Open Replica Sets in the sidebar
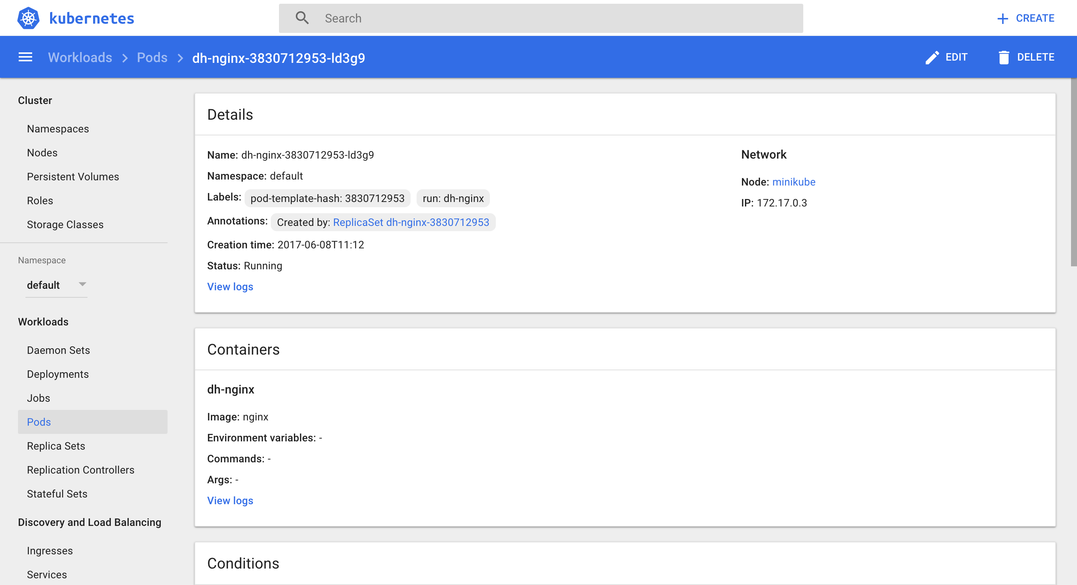The width and height of the screenshot is (1077, 585). (56, 446)
